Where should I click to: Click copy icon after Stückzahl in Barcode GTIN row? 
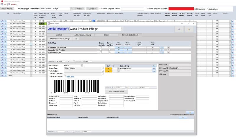click(162, 47)
